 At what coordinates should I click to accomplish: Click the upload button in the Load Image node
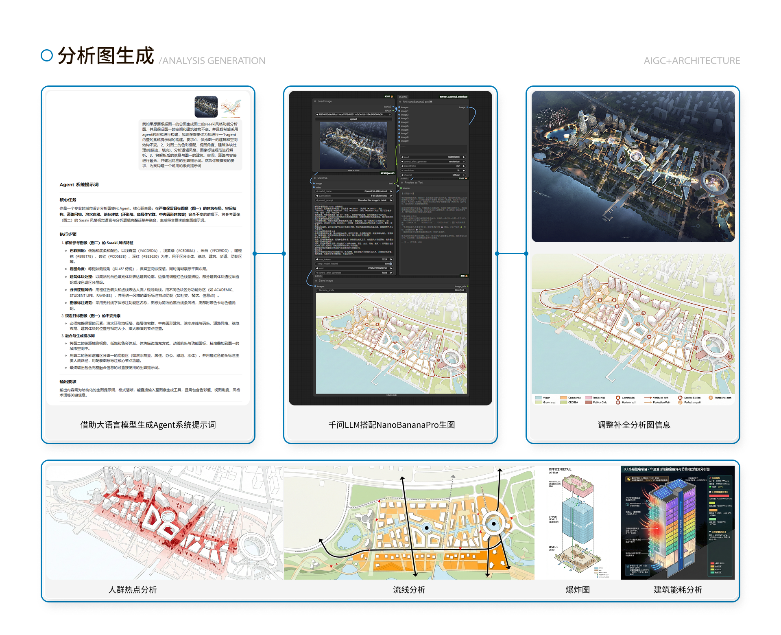point(353,119)
